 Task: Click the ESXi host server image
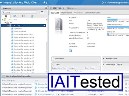pos(59,24)
